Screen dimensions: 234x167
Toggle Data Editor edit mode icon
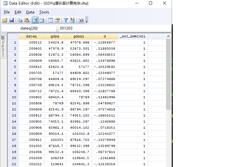(x=35, y=20)
